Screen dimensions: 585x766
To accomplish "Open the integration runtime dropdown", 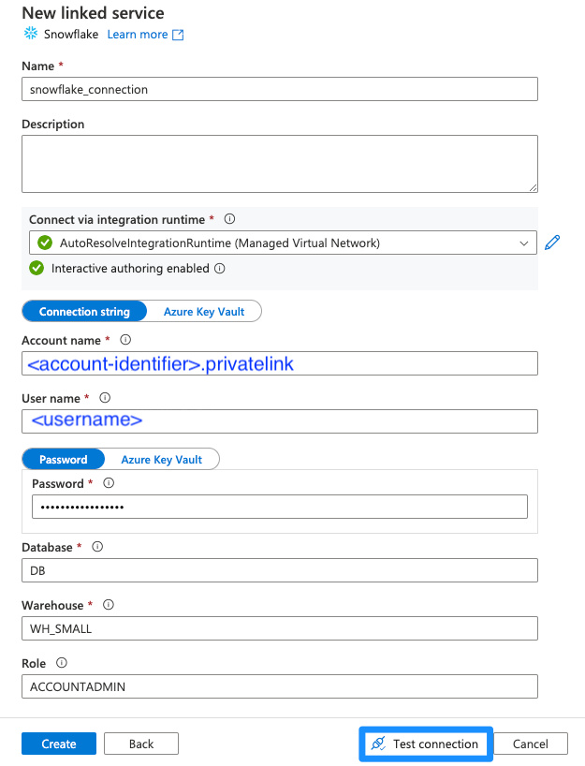I will [x=524, y=242].
